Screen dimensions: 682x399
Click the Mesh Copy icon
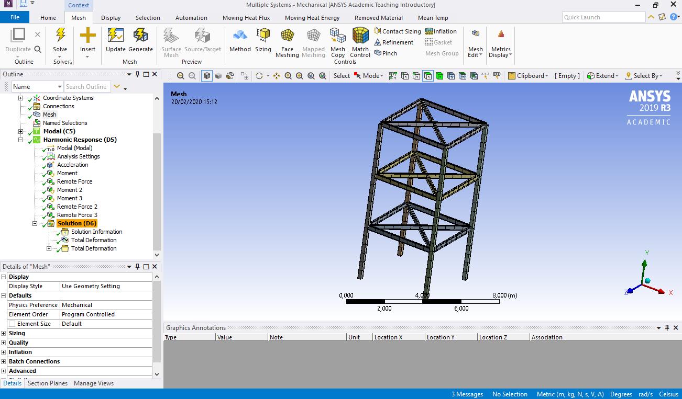[338, 36]
